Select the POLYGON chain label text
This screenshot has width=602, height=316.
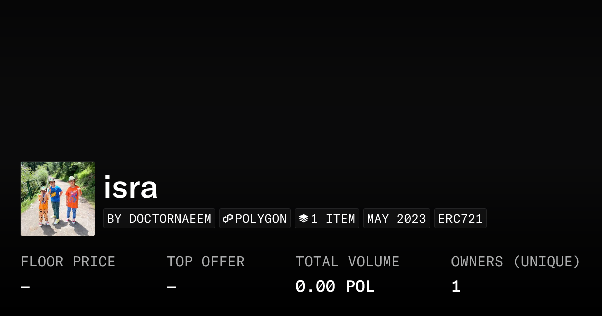tap(261, 219)
